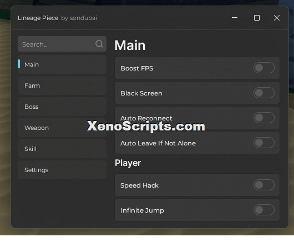Open the Weapon tab

(x=62, y=128)
